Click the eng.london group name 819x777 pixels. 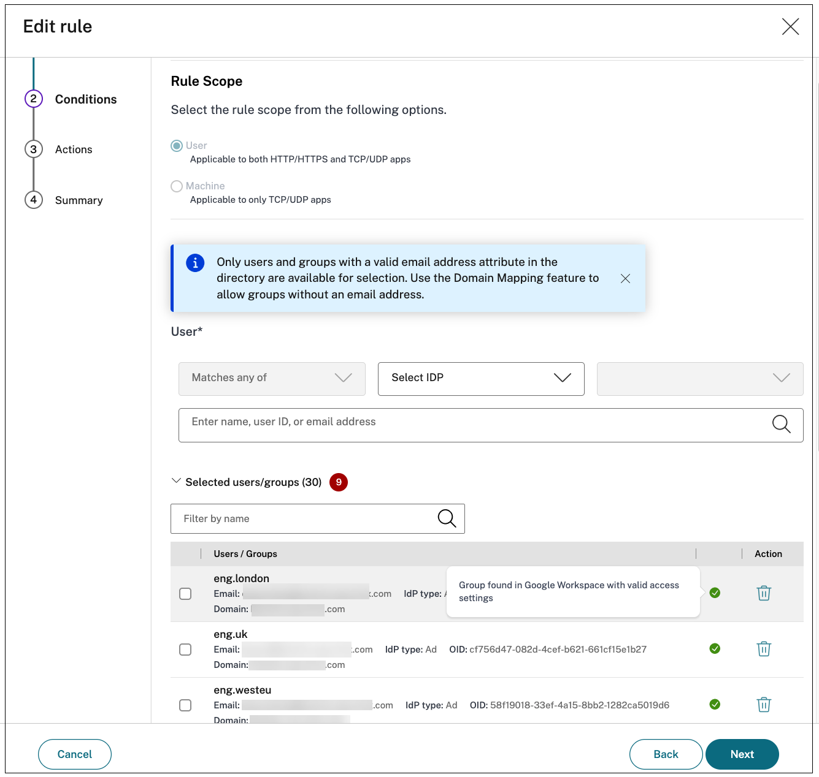point(242,578)
